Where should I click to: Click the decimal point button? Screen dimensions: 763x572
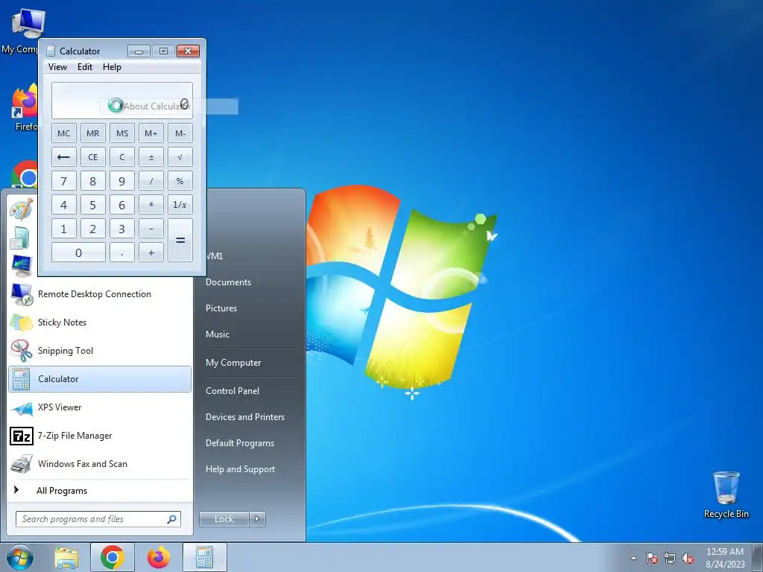point(122,252)
